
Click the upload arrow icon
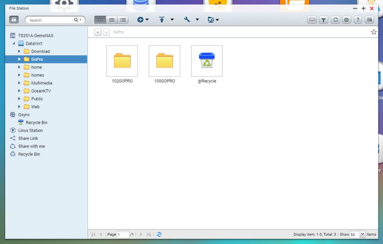[162, 20]
